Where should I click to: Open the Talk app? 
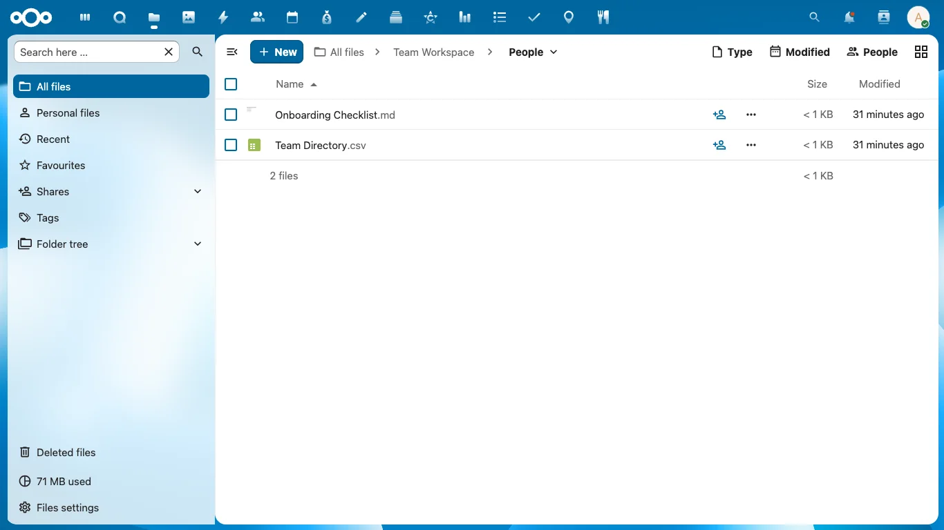[120, 17]
